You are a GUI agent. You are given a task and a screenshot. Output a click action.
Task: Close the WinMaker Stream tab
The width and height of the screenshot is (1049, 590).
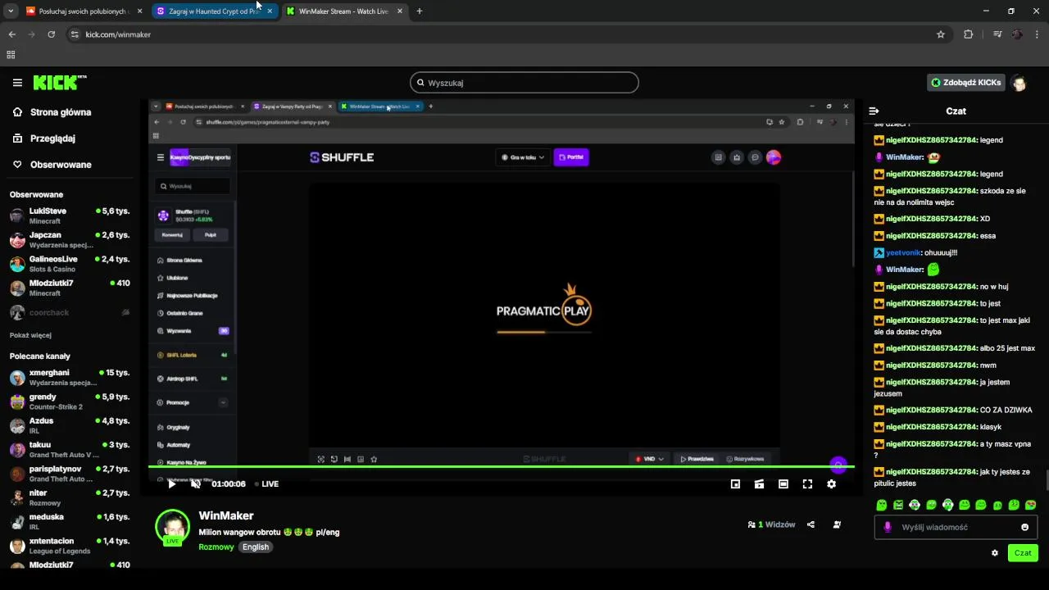[x=400, y=11]
